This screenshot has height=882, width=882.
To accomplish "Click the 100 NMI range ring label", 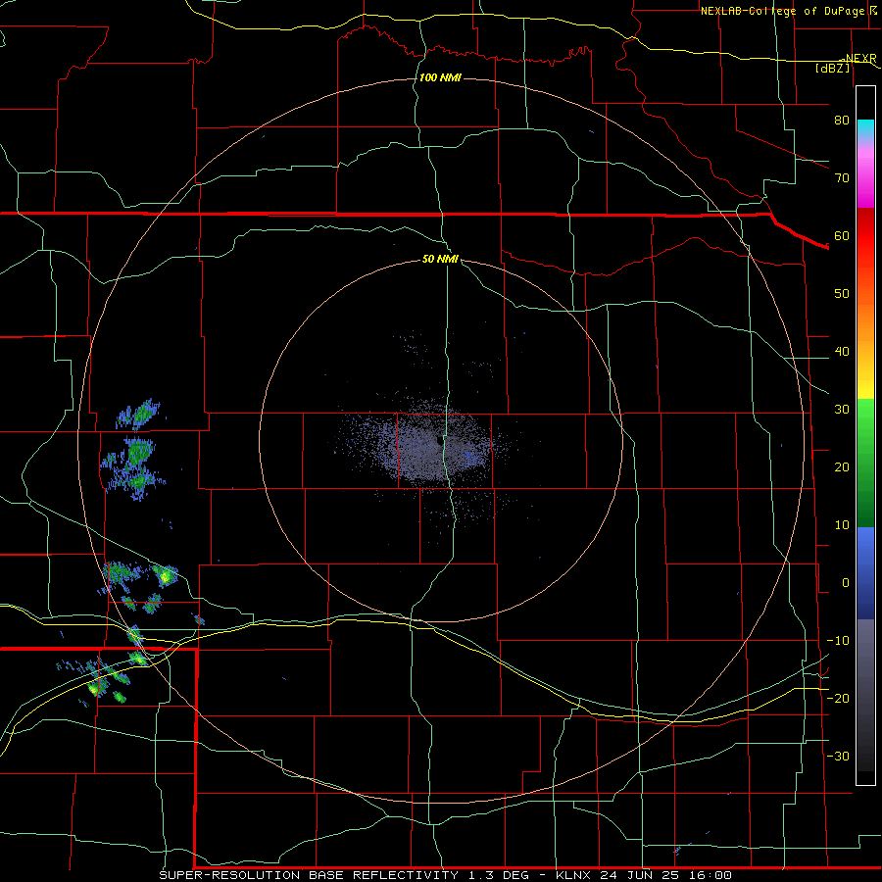I will [440, 77].
